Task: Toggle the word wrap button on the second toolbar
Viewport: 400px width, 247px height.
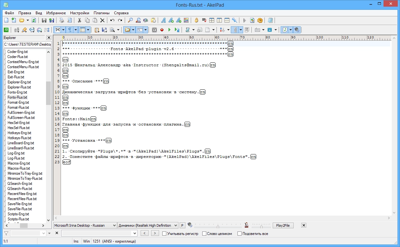Action: (57, 30)
